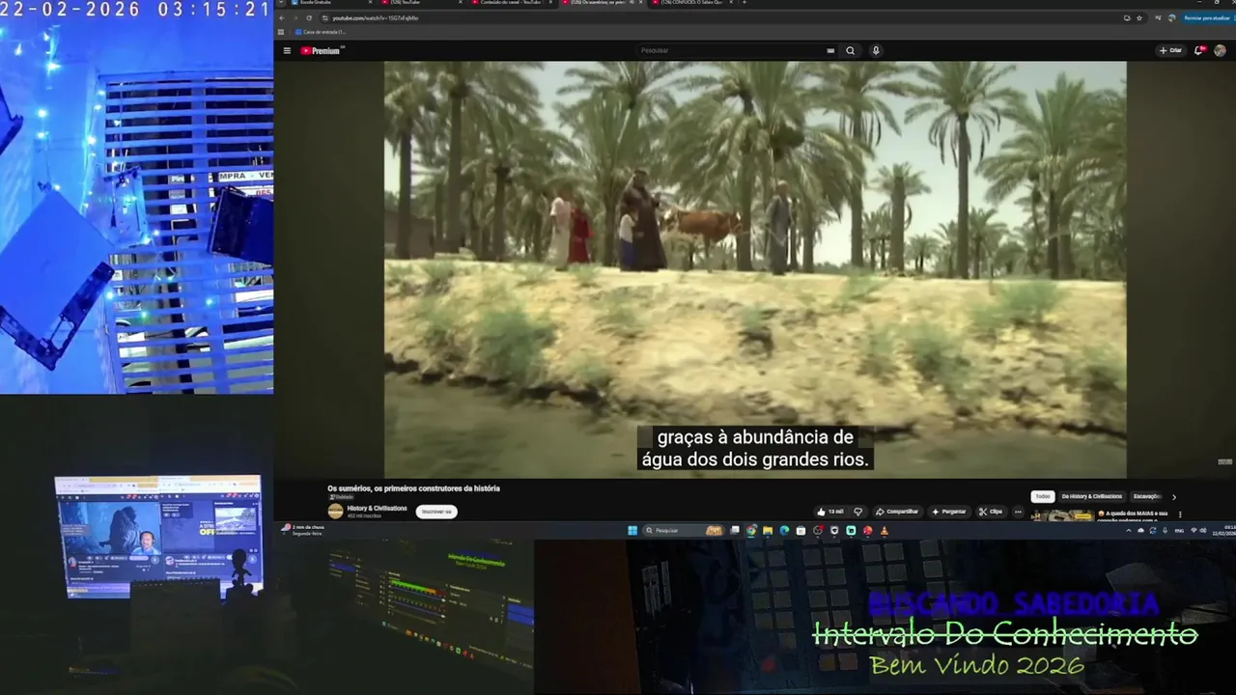Image resolution: width=1236 pixels, height=695 pixels.
Task: Go forward with the browser forward arrow
Action: (296, 17)
